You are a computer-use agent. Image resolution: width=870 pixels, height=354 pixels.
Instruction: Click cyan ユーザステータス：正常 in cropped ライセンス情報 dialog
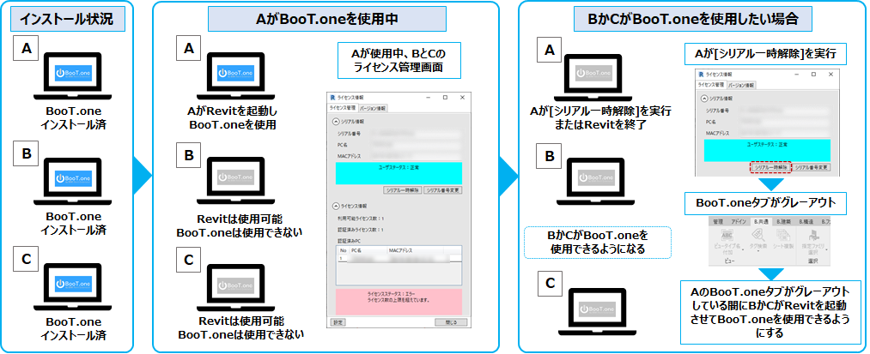pyautogui.click(x=767, y=150)
